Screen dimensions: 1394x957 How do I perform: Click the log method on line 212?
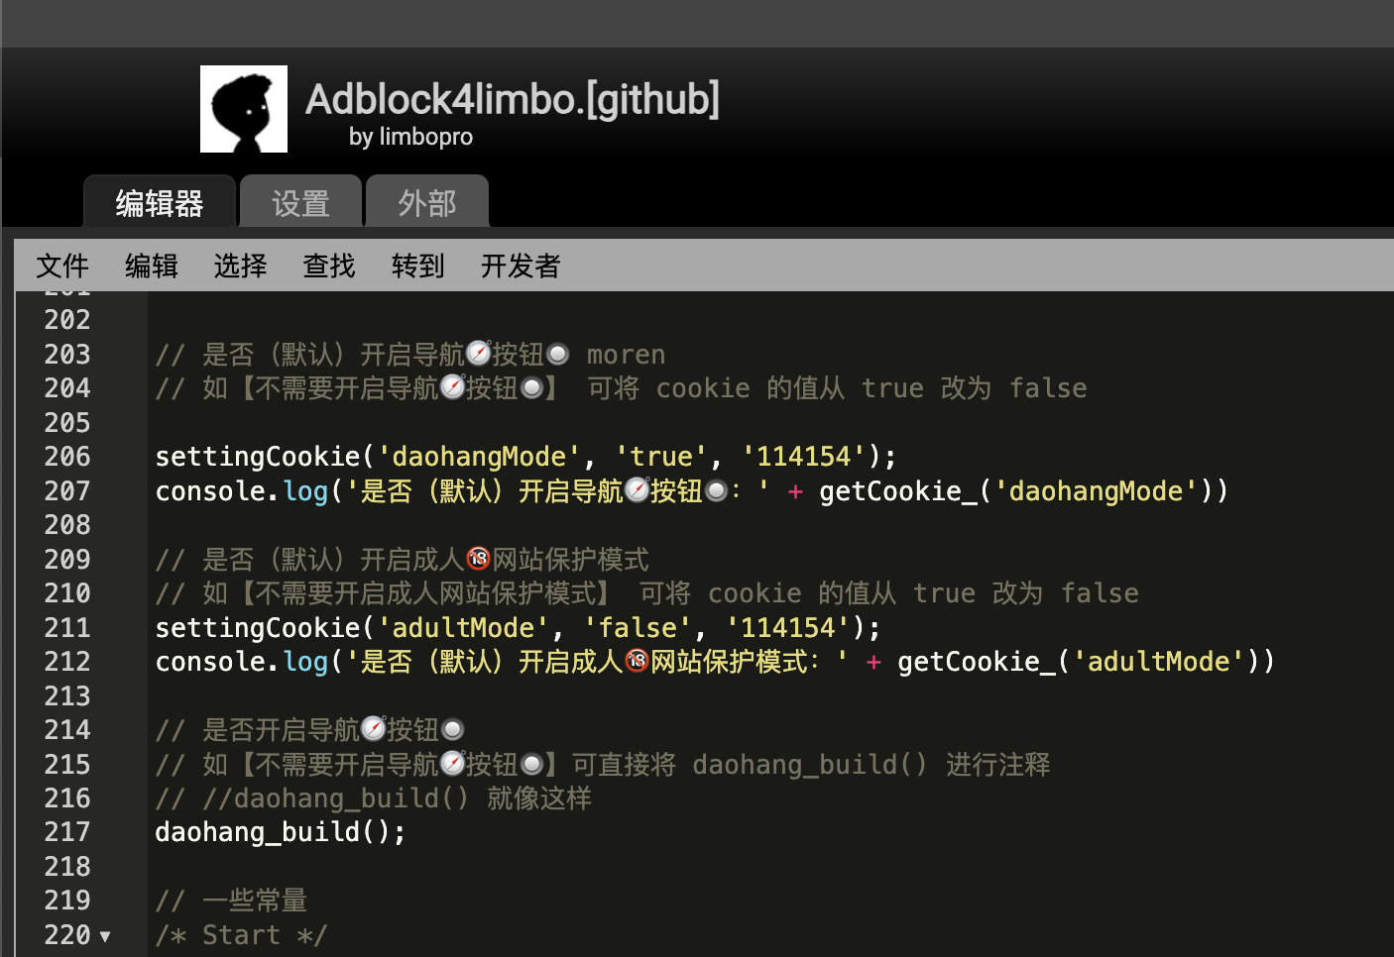[305, 662]
